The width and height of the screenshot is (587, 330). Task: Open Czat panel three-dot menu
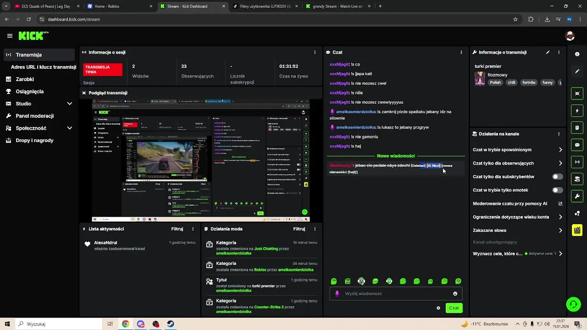click(x=461, y=52)
